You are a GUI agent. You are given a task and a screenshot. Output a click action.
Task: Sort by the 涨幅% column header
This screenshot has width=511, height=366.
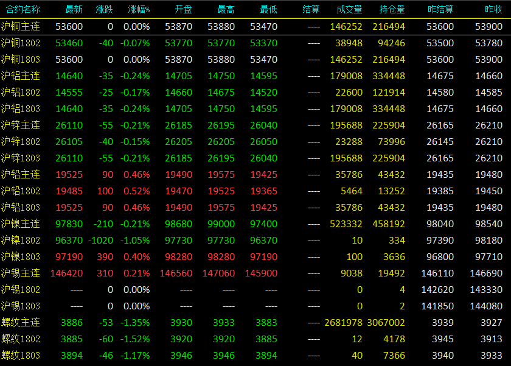pos(139,10)
